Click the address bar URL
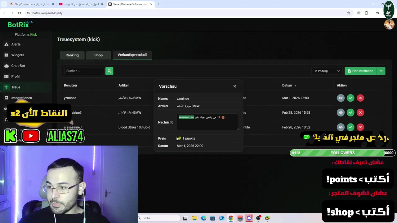The height and width of the screenshot is (223, 397). (x=47, y=13)
